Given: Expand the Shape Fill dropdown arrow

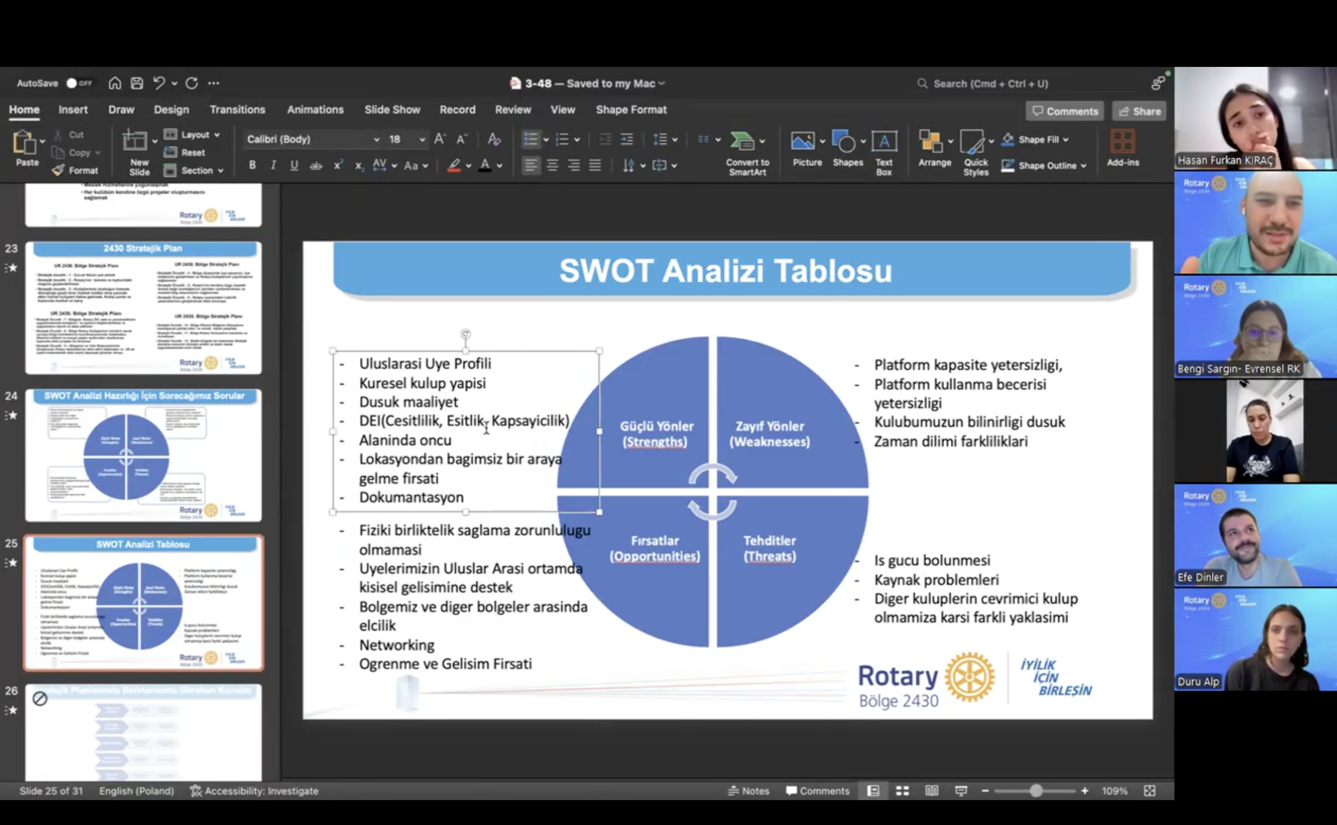Looking at the screenshot, I should [x=1066, y=140].
